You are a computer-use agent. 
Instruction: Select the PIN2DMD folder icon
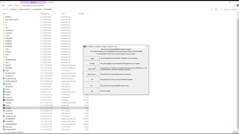coord(4,38)
